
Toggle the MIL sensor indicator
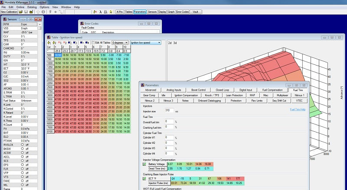coord(22,184)
